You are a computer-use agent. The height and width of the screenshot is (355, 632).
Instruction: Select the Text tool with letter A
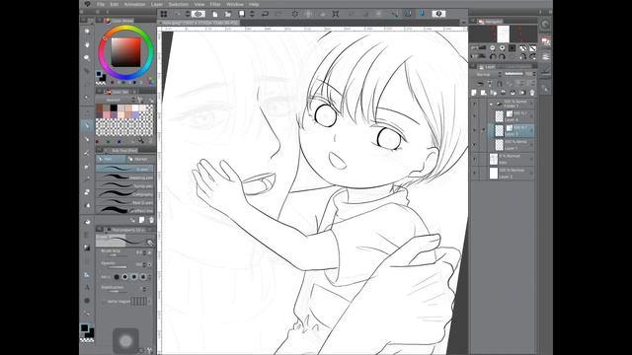pyautogui.click(x=87, y=287)
